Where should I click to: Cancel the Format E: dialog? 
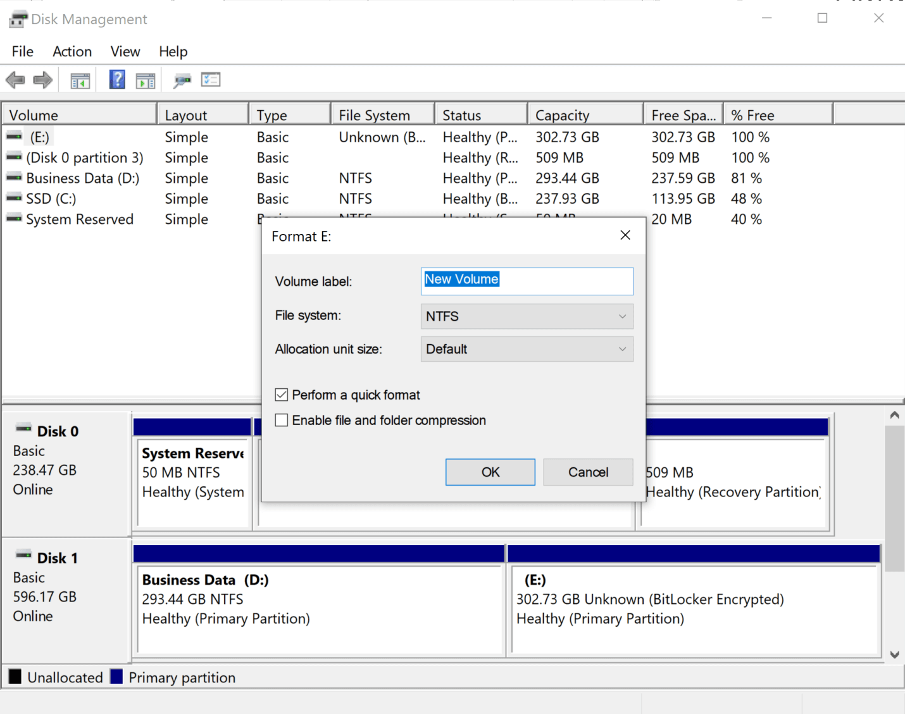click(x=587, y=472)
